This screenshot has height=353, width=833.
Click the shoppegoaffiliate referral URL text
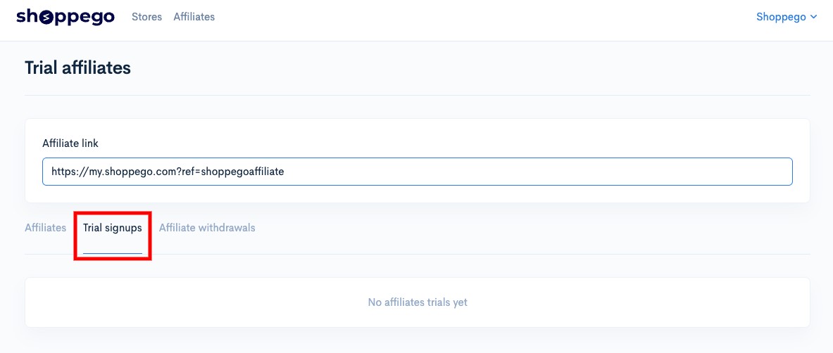click(x=168, y=172)
